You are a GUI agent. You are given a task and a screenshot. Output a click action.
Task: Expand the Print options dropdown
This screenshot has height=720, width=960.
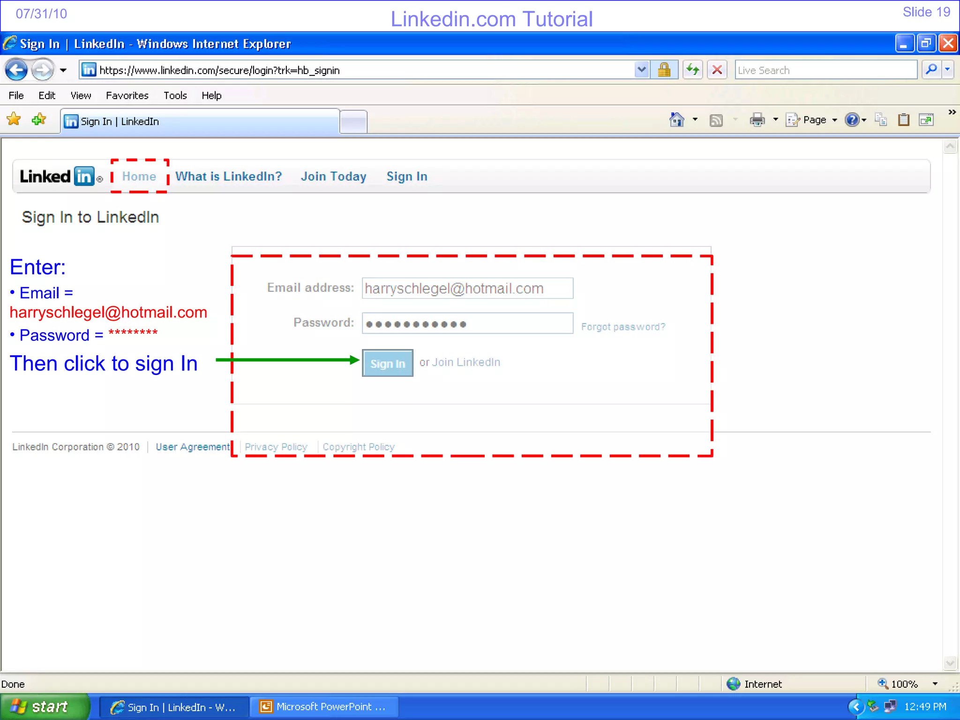coord(776,120)
